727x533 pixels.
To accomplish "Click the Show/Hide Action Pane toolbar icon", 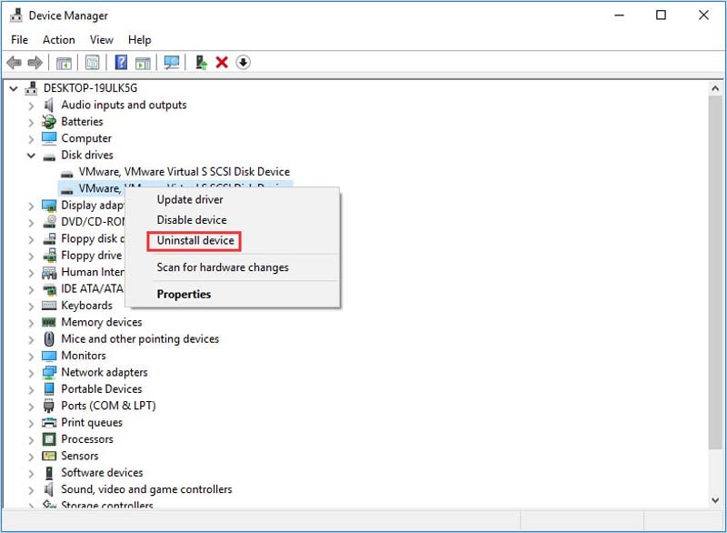I will 143,63.
